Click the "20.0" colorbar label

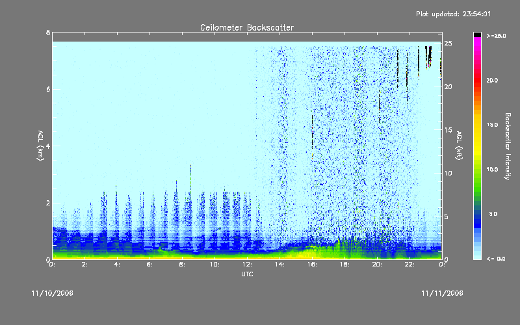click(492, 80)
